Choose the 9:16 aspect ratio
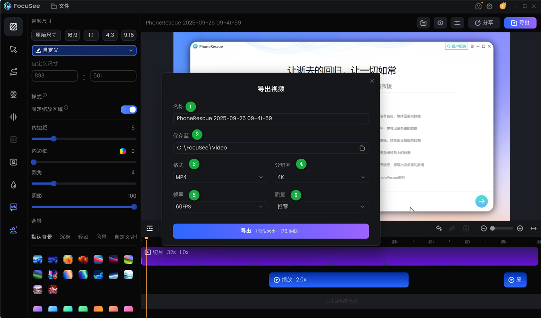The width and height of the screenshot is (541, 318). point(129,35)
